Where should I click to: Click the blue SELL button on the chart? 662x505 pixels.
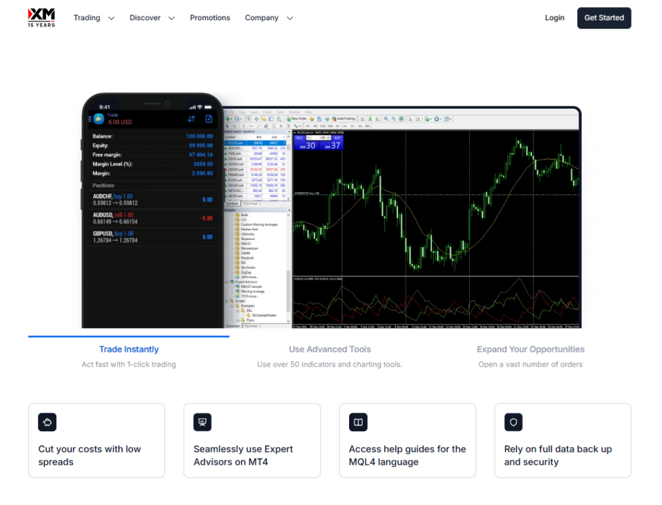tap(299, 138)
